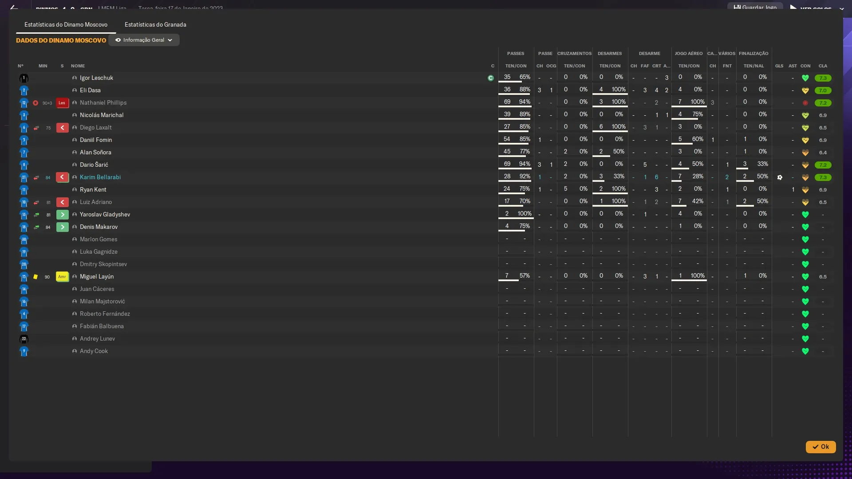Click Andrey Lunev's black shirt number icon
This screenshot has height=479, width=852.
click(24, 339)
